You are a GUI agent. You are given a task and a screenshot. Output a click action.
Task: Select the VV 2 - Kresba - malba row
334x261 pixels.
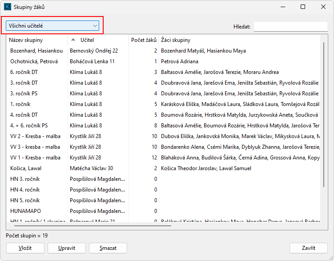point(35,136)
